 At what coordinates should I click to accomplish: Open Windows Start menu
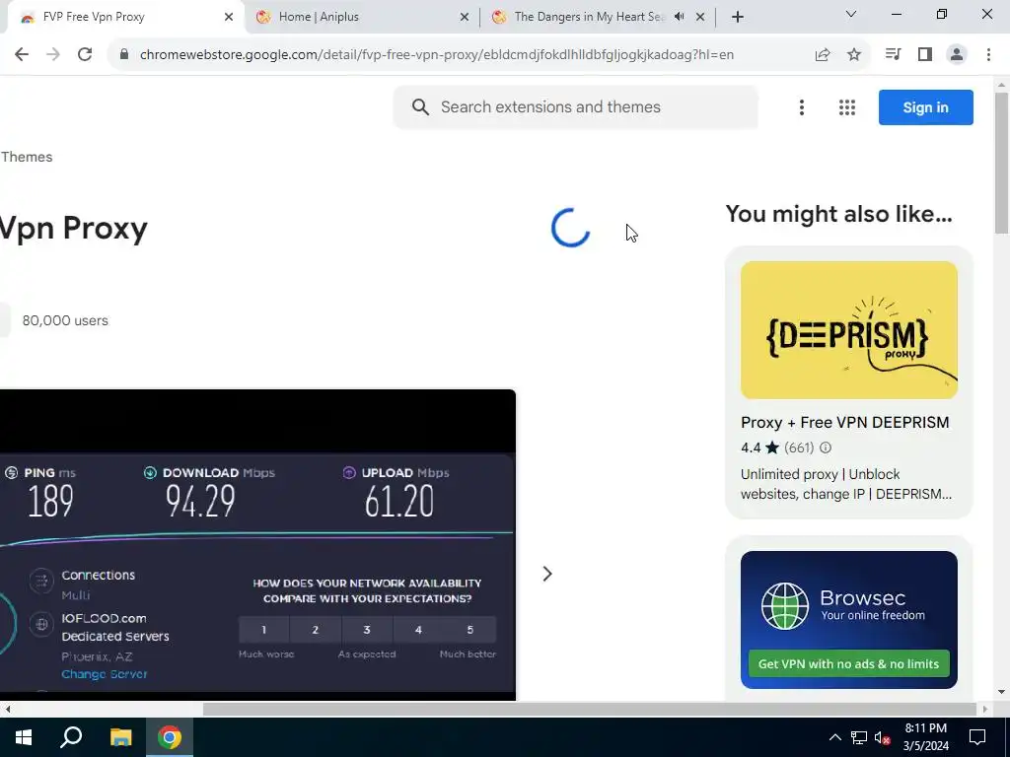(x=24, y=737)
